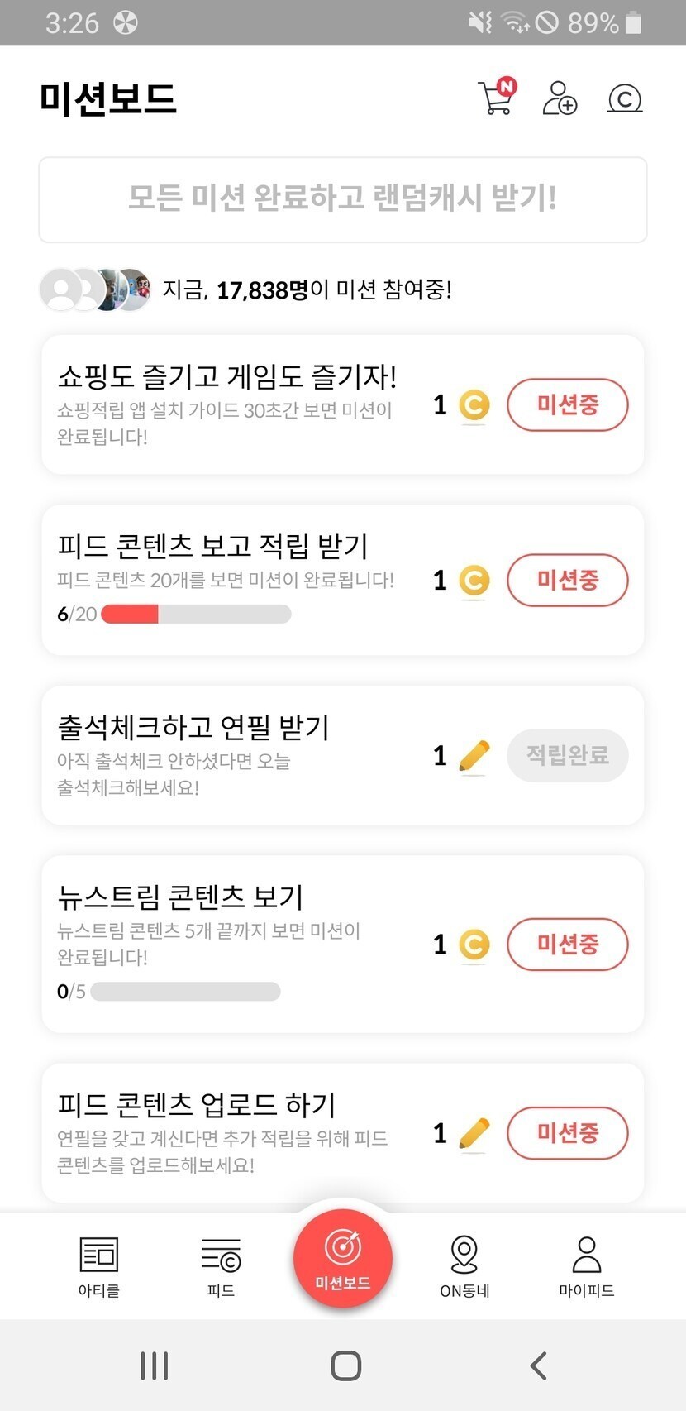
Task: Open the shopping cart icon
Action: 496,98
